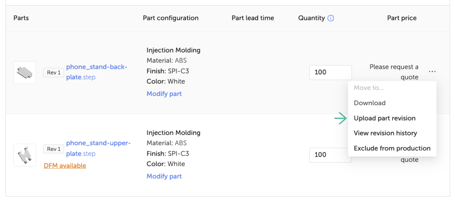This screenshot has width=455, height=204.
Task: Click Modify part for the back-plate
Action: 164,94
